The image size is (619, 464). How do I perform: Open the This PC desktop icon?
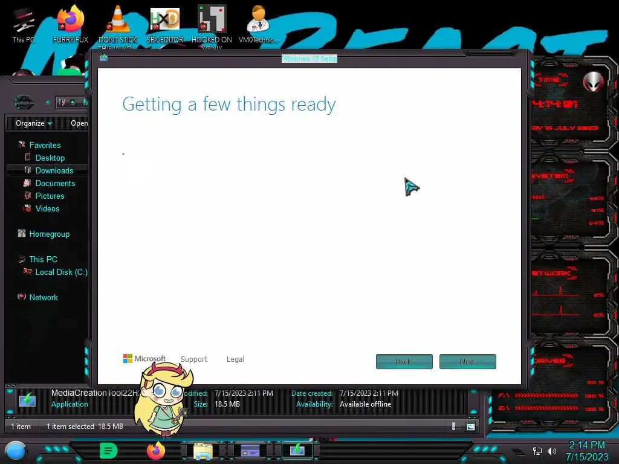click(x=24, y=24)
